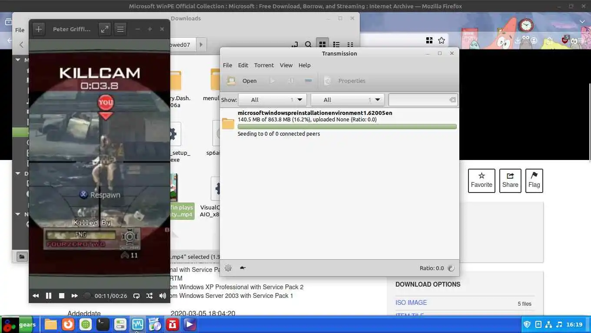Toggle repeat mode in the video player
This screenshot has width=591, height=333.
click(136, 296)
